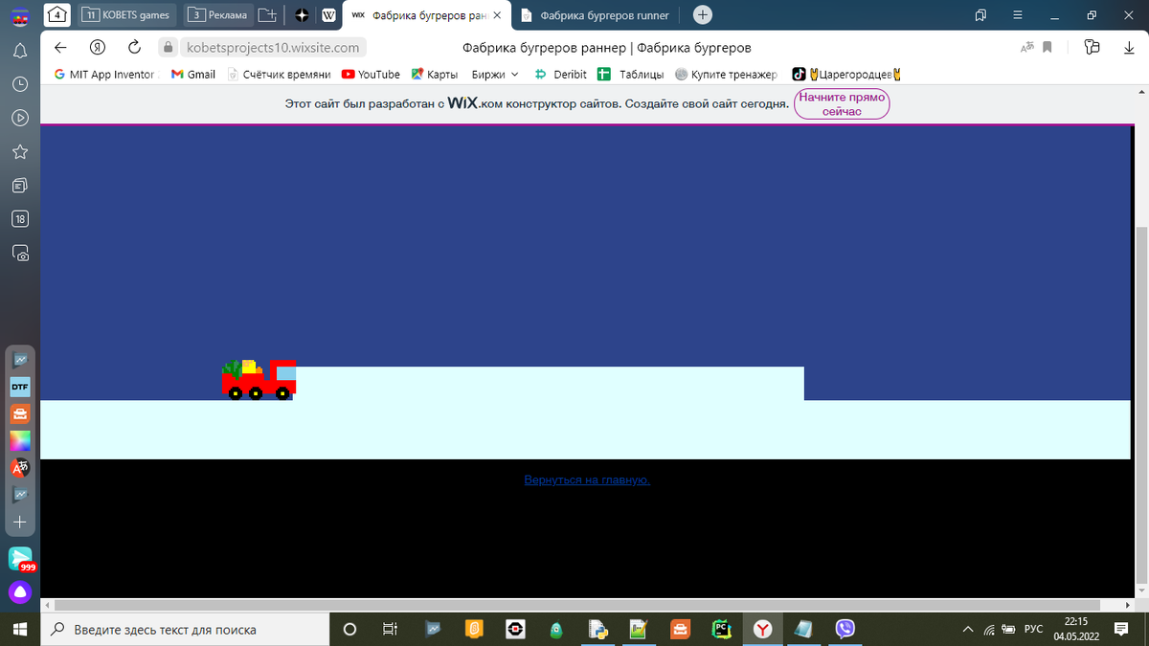Open the new tab group icon
Screen dimensions: 1149x646
(x=268, y=15)
